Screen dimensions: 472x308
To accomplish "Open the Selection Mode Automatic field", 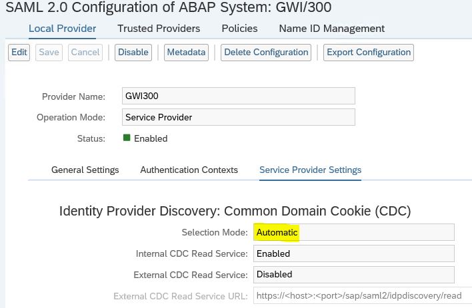I will 354,232.
